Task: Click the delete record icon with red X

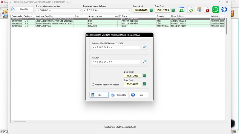Action: [207, 10]
